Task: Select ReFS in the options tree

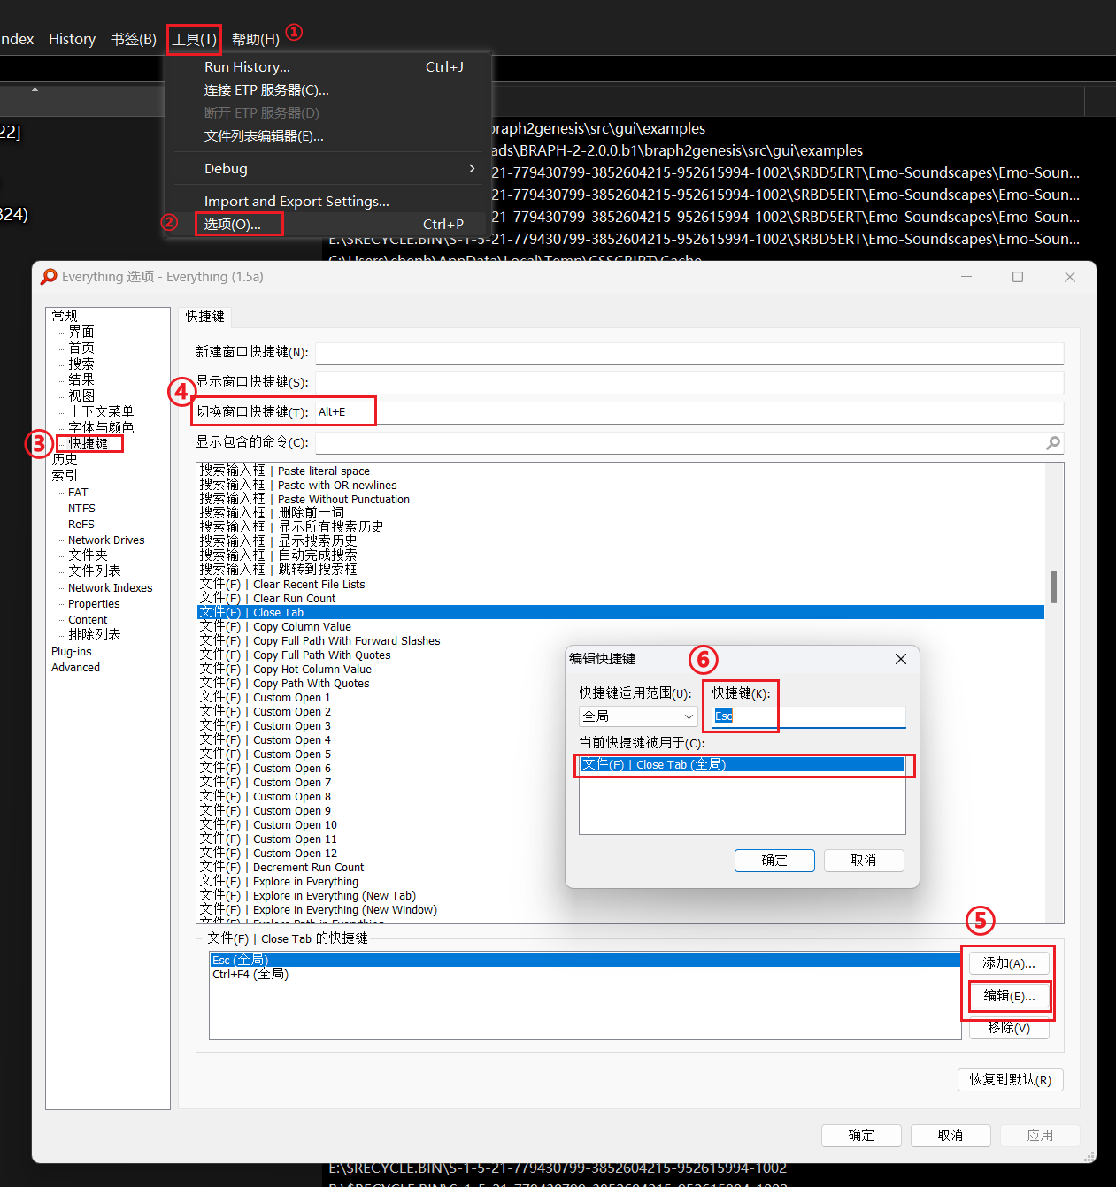Action: pos(81,525)
